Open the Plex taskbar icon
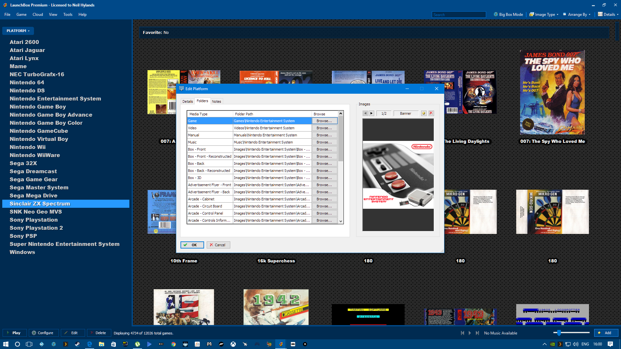Screen dimensions: 621x349 tap(65, 344)
